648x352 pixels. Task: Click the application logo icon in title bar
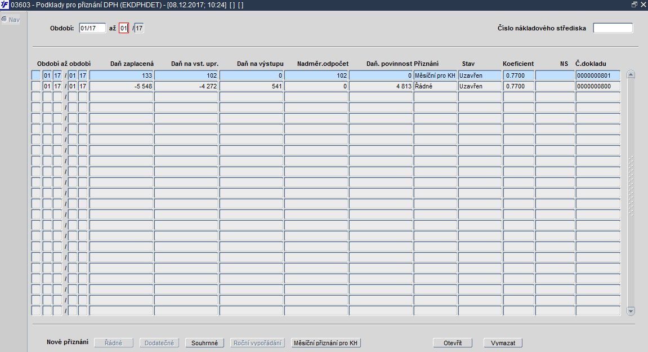(x=5, y=5)
